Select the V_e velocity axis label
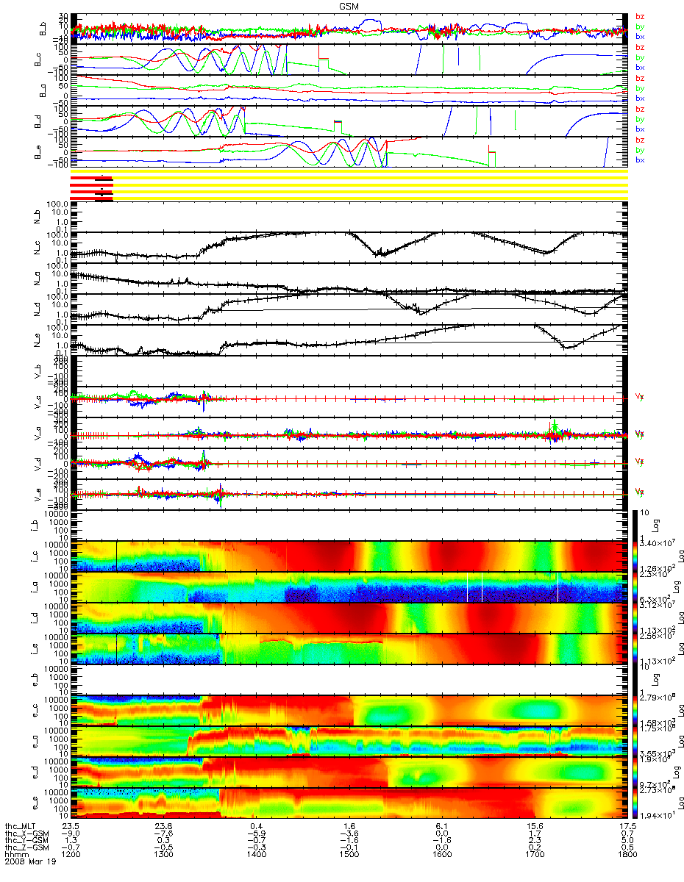The image size is (684, 882). tap(38, 494)
